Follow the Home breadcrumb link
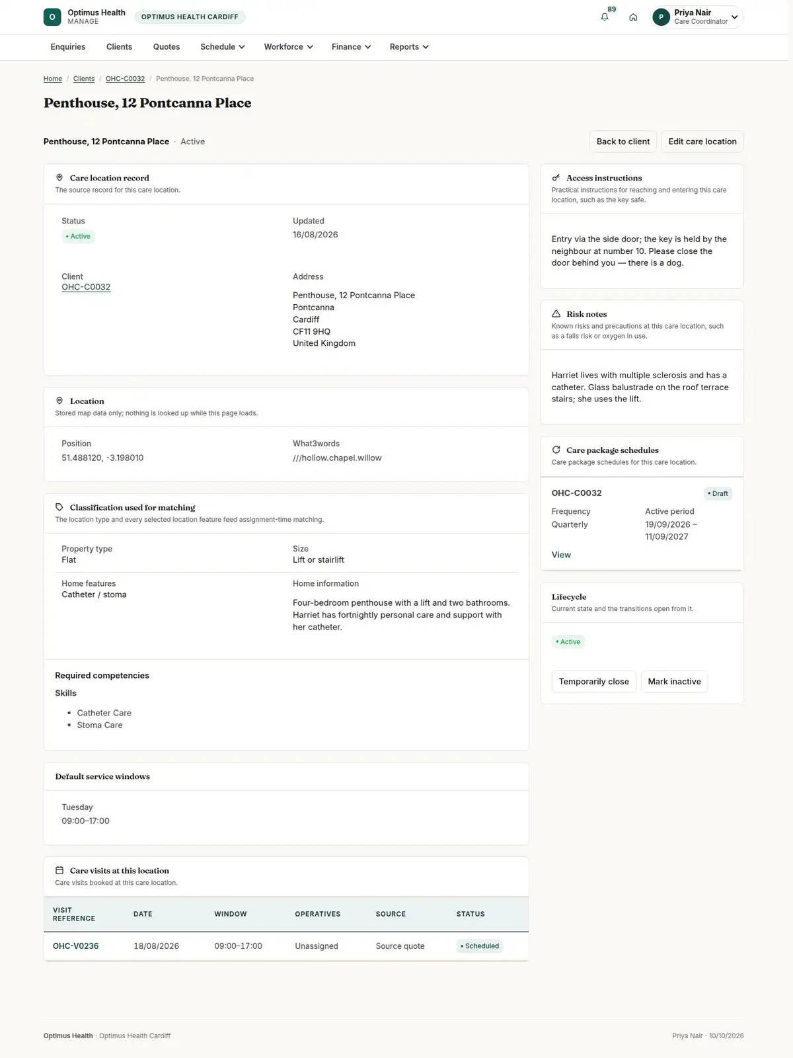 click(x=53, y=79)
